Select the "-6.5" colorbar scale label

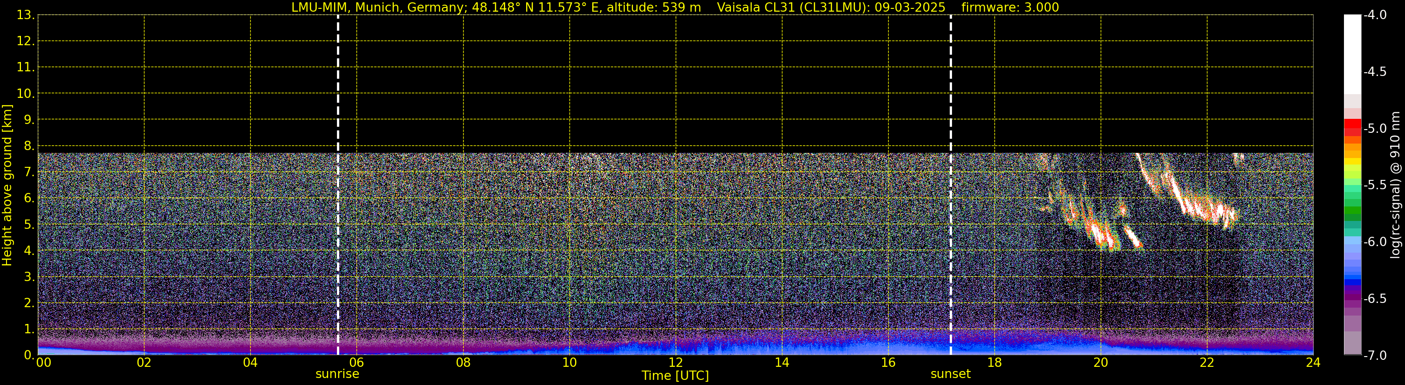pyautogui.click(x=1374, y=298)
